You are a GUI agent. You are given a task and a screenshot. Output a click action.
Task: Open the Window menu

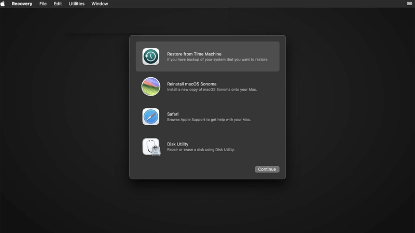100,4
